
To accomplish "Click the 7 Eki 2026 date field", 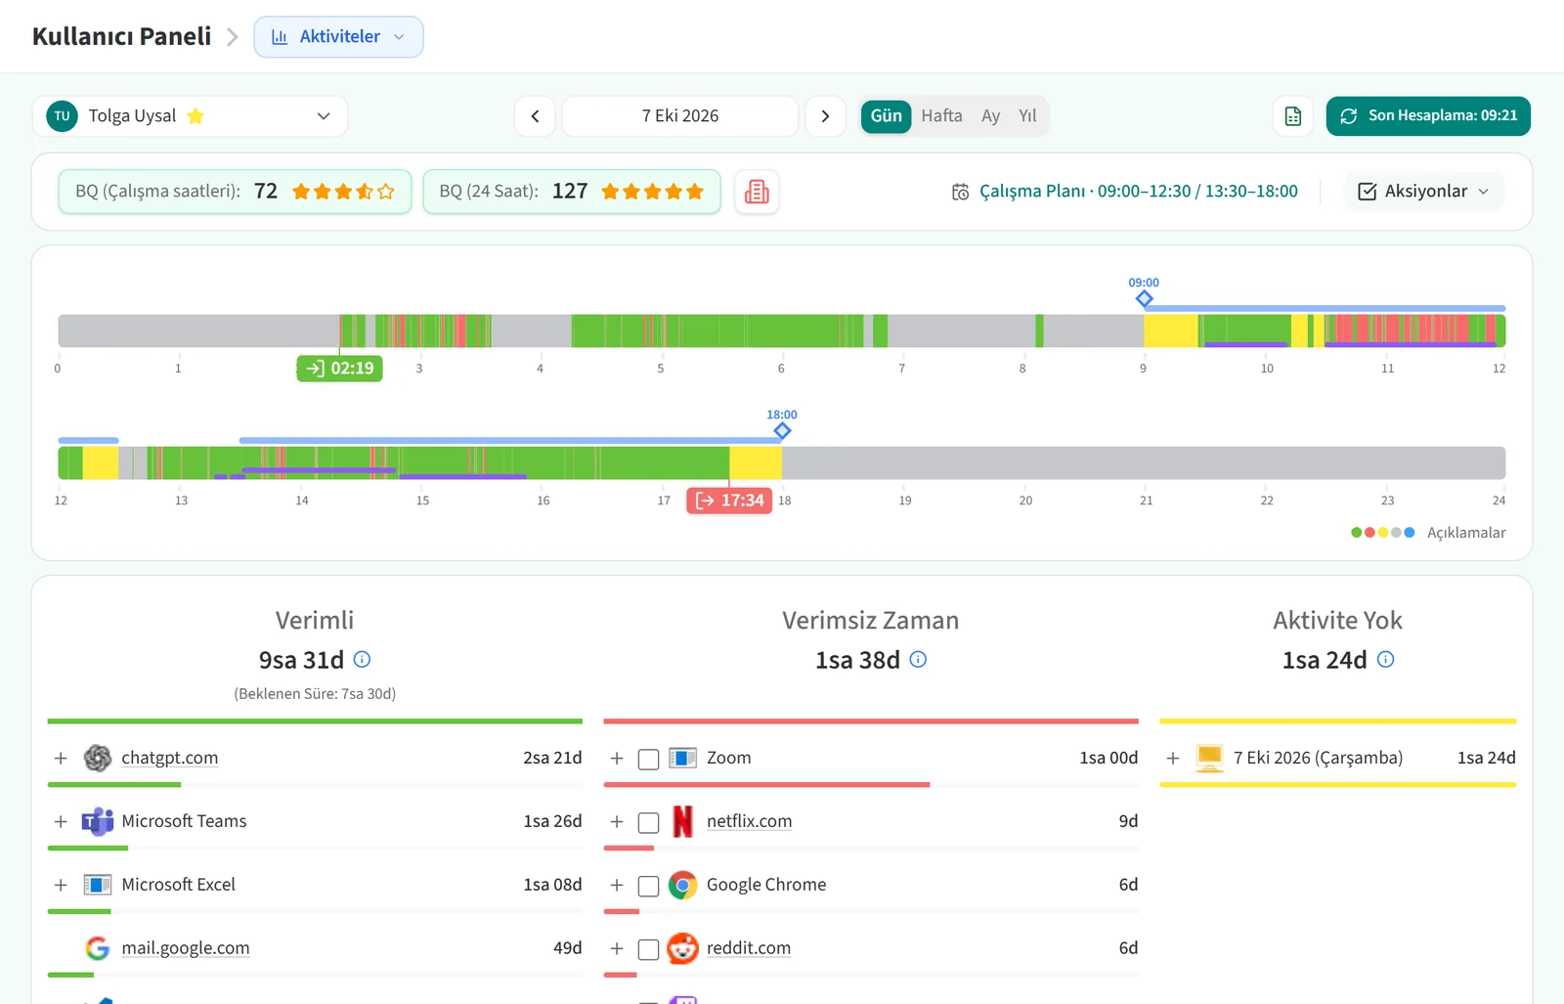I will tap(680, 116).
